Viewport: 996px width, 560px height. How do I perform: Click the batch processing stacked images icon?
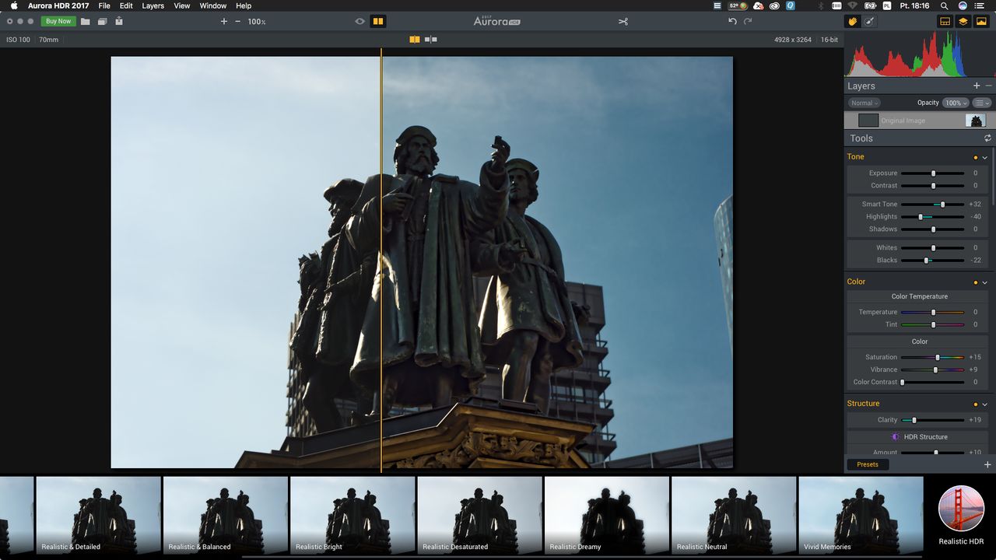[102, 21]
